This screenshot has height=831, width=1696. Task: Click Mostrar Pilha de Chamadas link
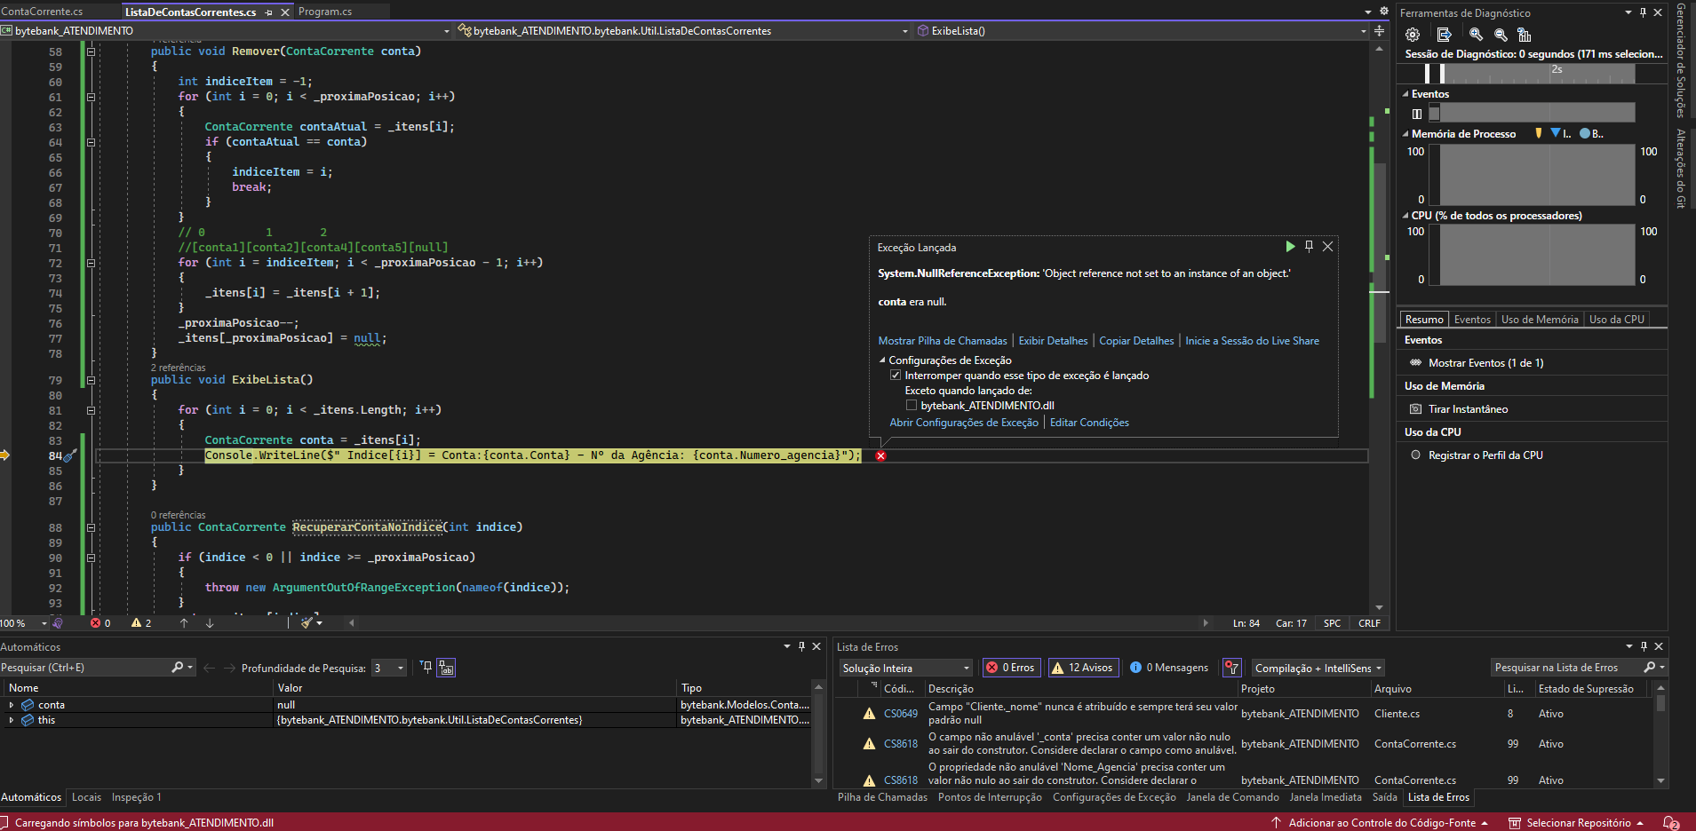(943, 341)
